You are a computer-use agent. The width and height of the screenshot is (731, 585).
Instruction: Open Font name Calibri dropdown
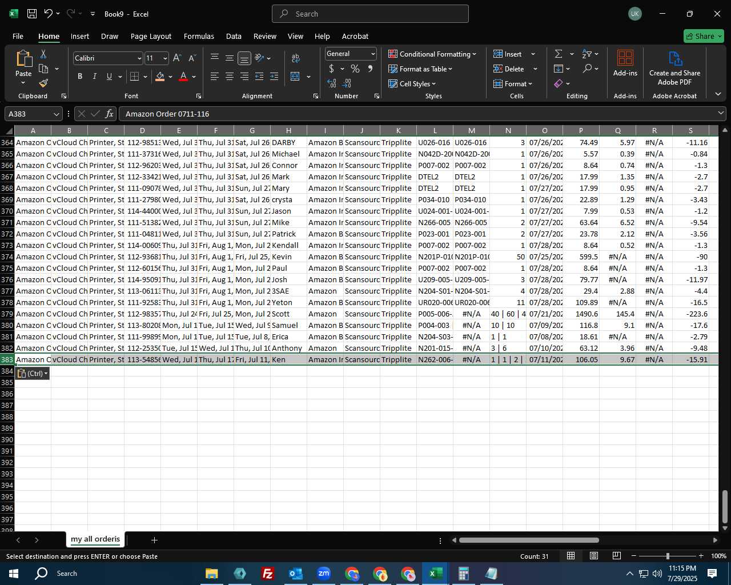[139, 58]
